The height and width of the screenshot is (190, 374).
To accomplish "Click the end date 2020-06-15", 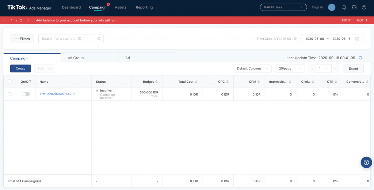I will coord(341,39).
